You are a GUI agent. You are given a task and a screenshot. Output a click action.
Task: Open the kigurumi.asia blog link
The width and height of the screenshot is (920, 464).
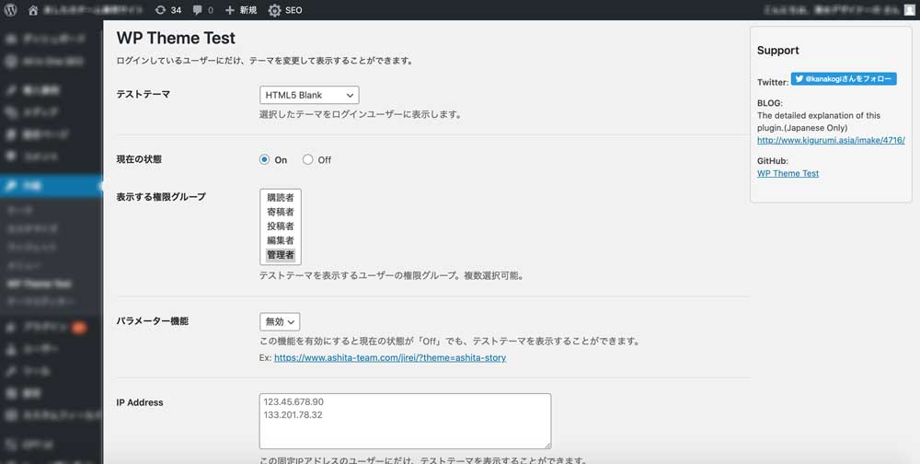tap(831, 140)
